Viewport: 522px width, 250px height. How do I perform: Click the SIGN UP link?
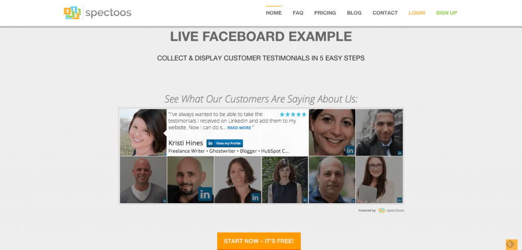[447, 13]
